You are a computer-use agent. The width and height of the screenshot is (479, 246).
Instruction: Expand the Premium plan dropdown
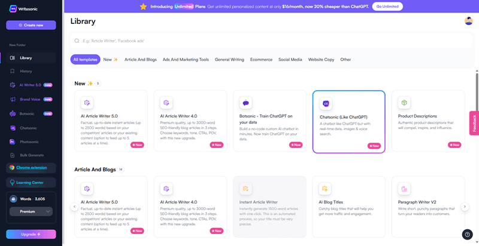tap(31, 211)
